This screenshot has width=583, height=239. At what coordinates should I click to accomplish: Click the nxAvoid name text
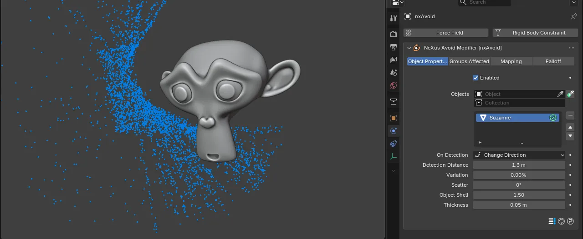(424, 16)
